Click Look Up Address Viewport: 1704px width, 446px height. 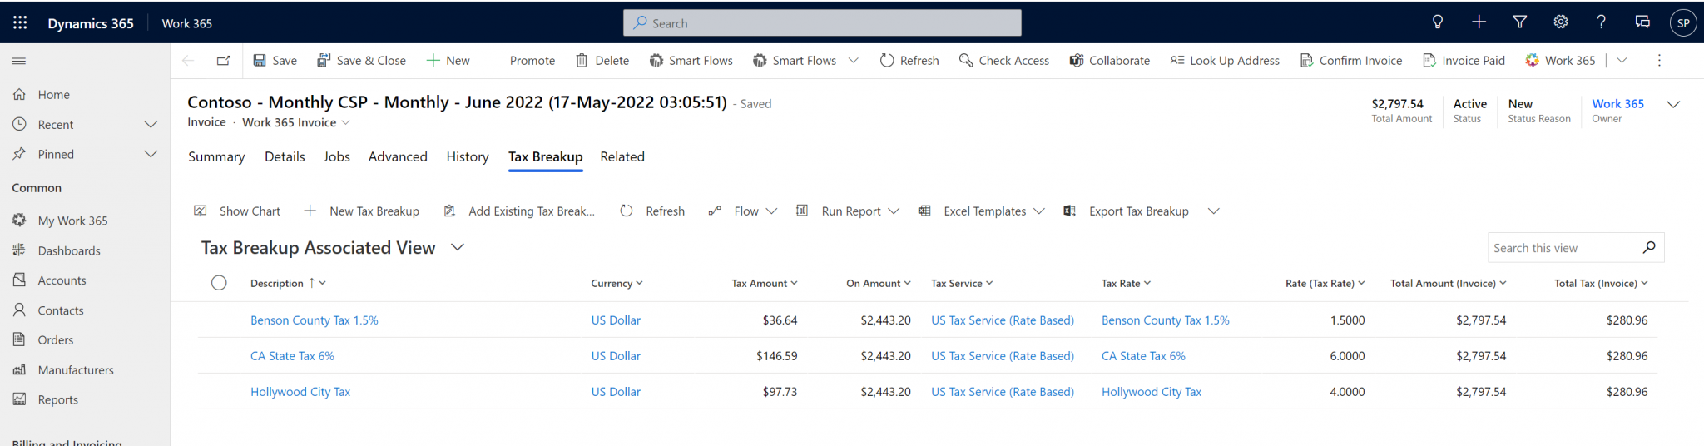coord(1225,61)
